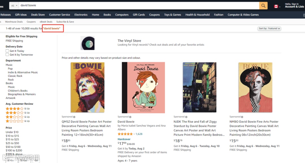Image resolution: width=305 pixels, height=163 pixels.
Task: Select Warehouse Deals sub-navigation tab
Action: 14,22
